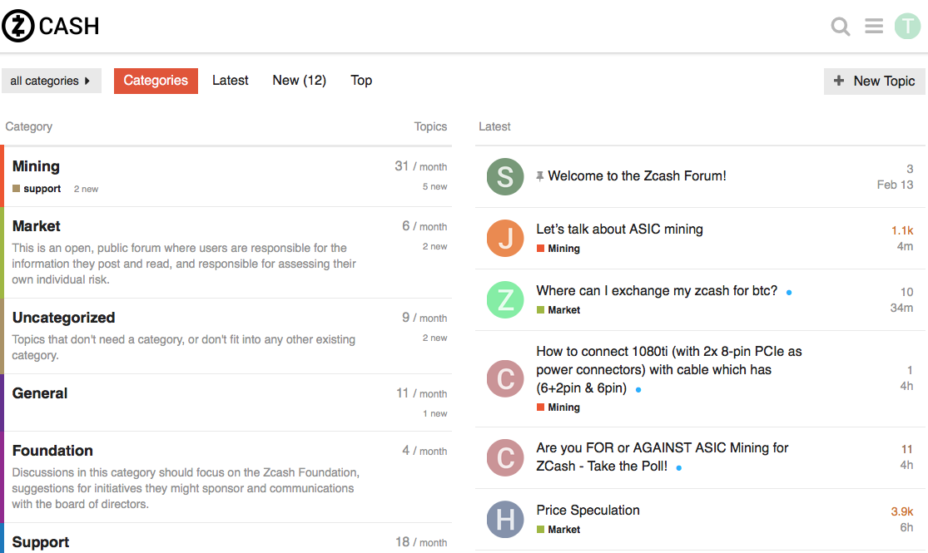Click the pin icon on Welcome topic
The image size is (928, 553).
(x=540, y=176)
